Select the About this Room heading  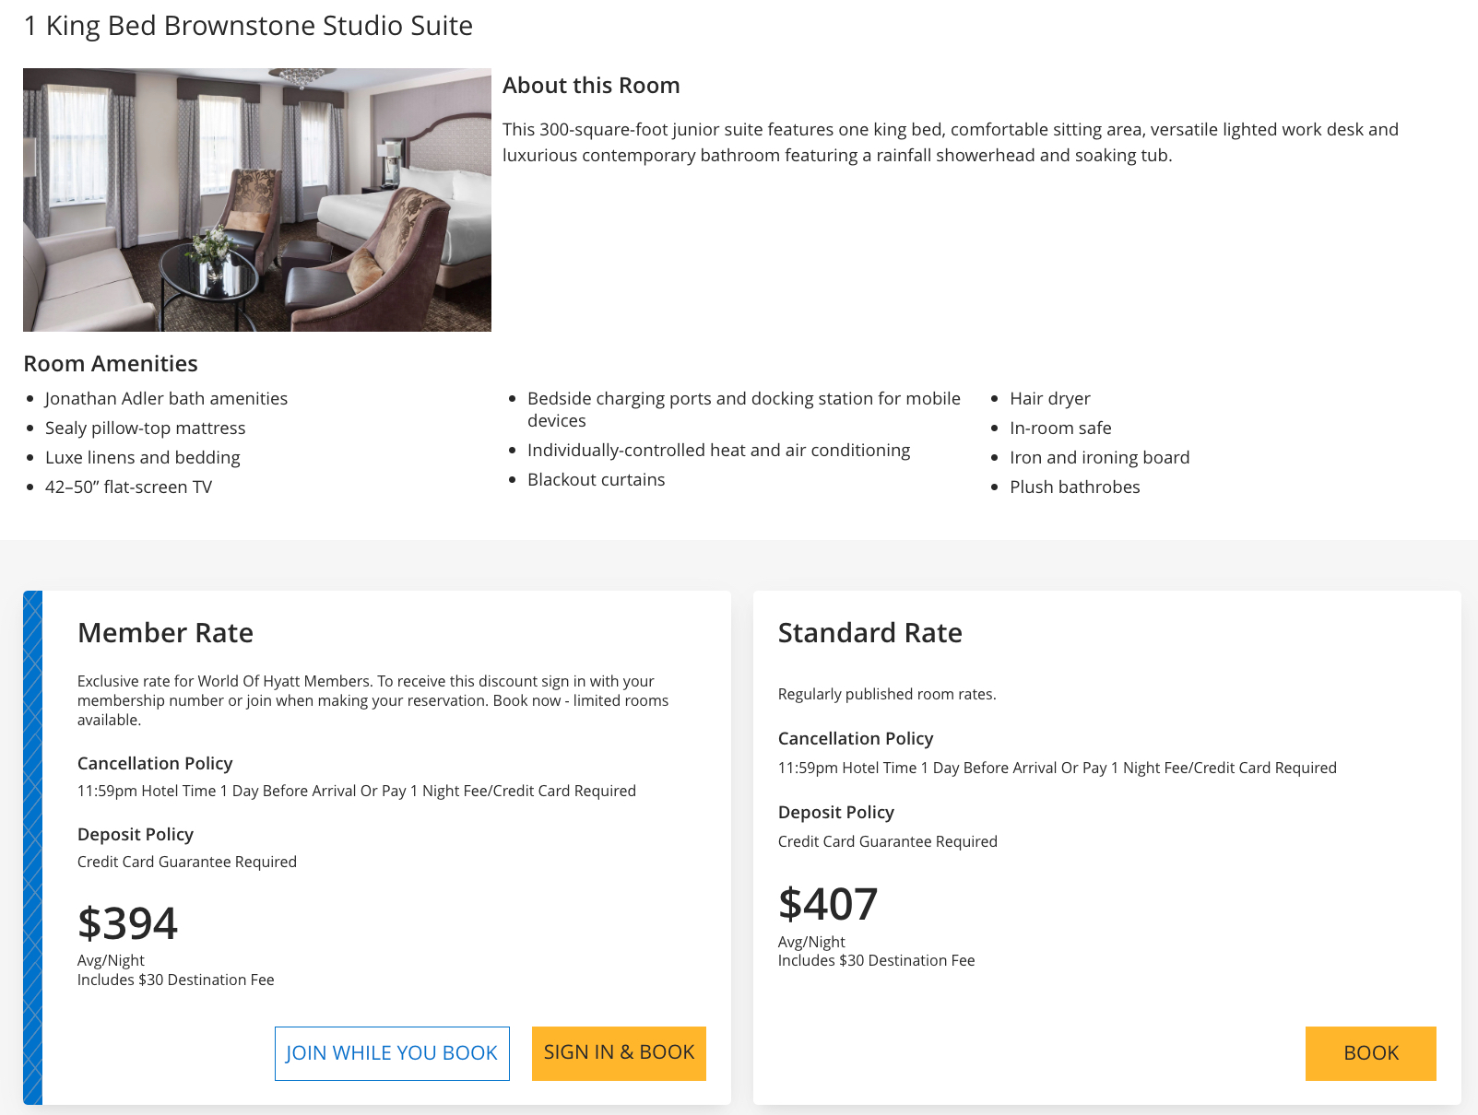pos(591,86)
